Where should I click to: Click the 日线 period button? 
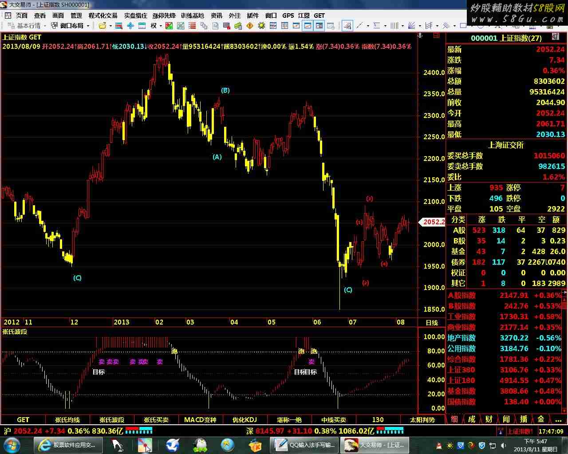click(x=432, y=322)
